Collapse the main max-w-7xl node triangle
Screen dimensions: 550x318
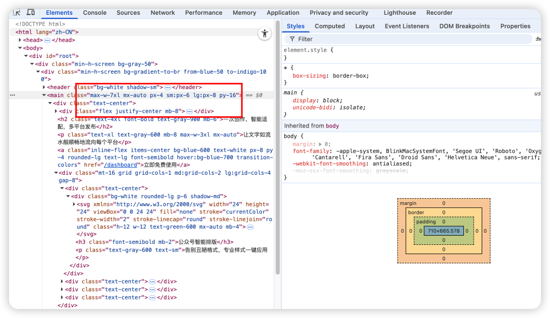(x=44, y=95)
